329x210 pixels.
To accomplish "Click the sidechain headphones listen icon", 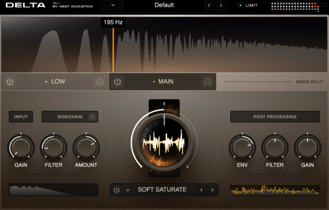I will click(x=92, y=116).
